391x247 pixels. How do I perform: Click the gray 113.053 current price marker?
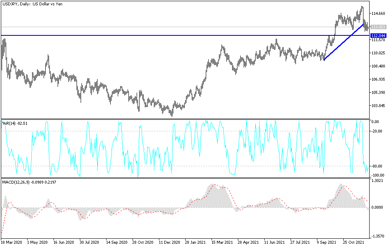[x=378, y=27]
